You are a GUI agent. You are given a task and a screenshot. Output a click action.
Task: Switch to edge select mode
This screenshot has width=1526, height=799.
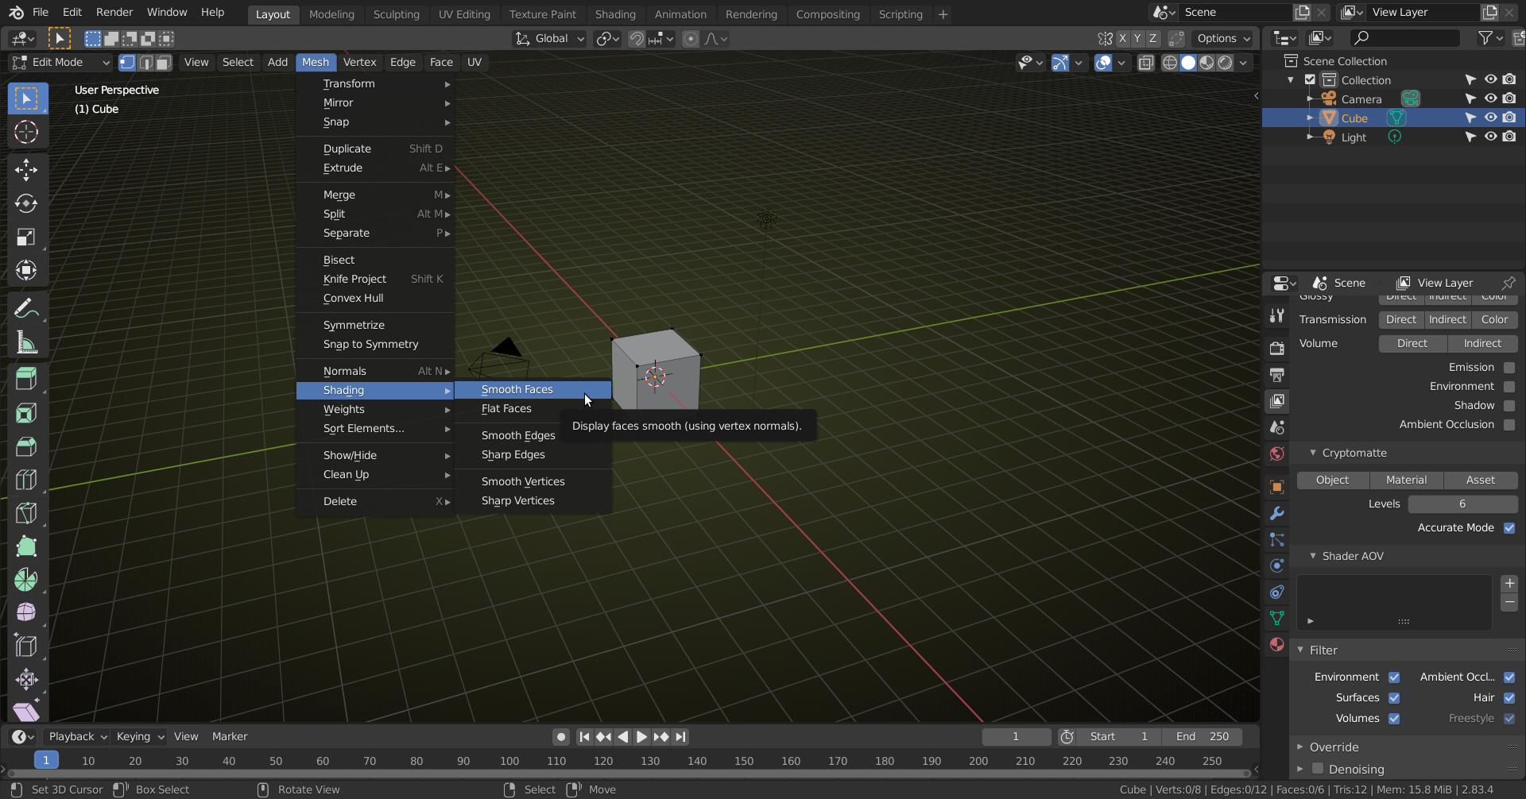point(145,63)
